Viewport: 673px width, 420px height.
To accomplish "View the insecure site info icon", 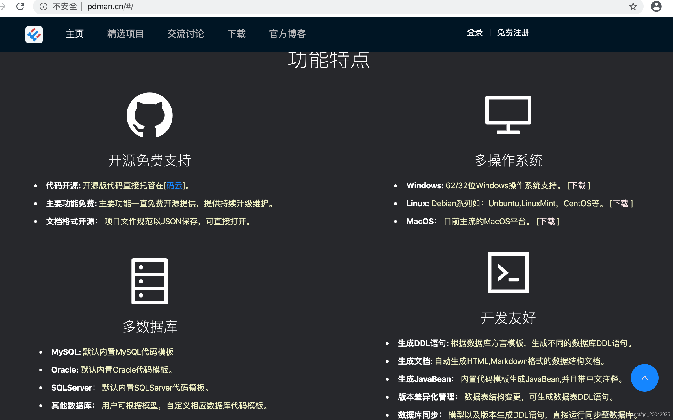I will pyautogui.click(x=43, y=6).
